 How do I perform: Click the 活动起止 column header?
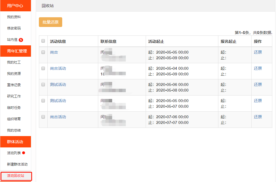156,41
